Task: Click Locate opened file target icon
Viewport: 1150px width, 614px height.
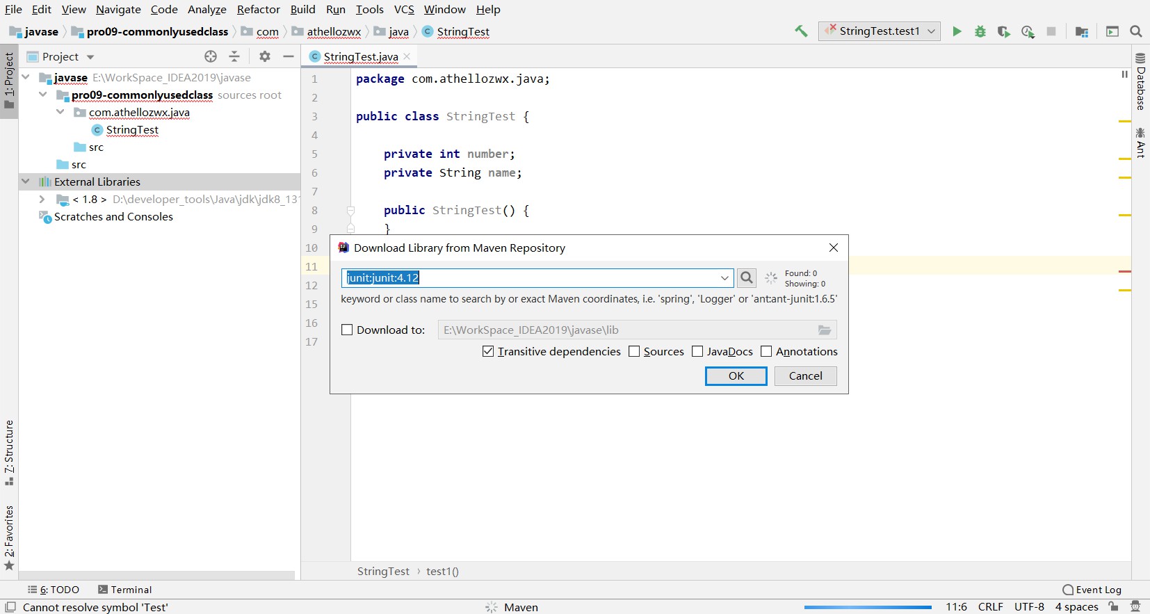Action: 211,56
